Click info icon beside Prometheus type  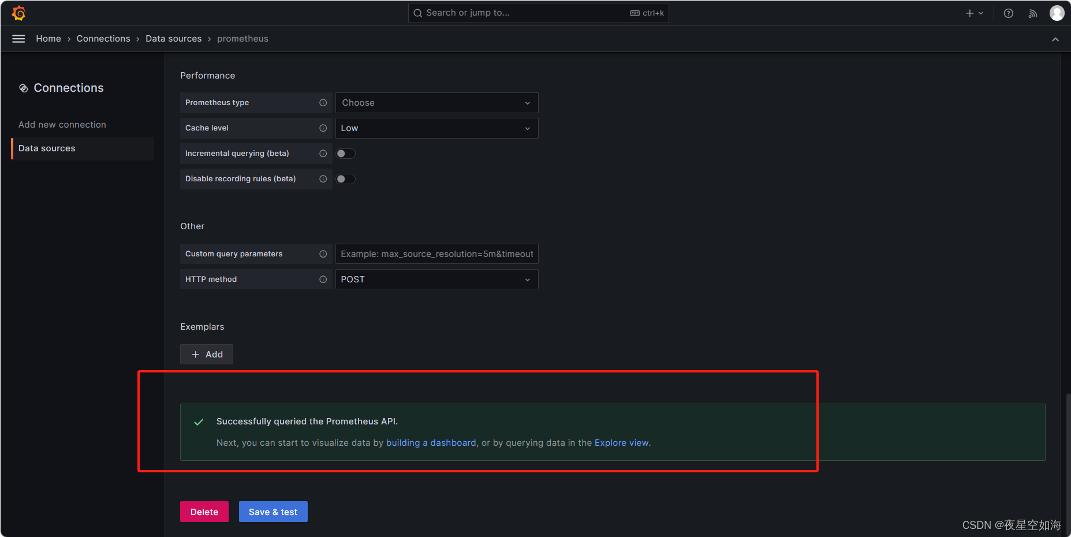coord(323,103)
